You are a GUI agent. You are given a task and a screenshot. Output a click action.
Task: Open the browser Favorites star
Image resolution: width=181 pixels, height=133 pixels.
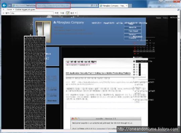(174, 5)
